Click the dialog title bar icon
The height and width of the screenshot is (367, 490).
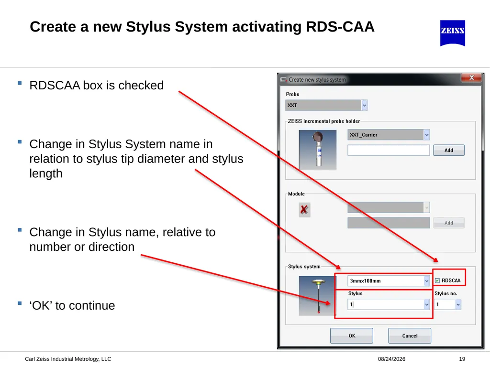pos(283,80)
